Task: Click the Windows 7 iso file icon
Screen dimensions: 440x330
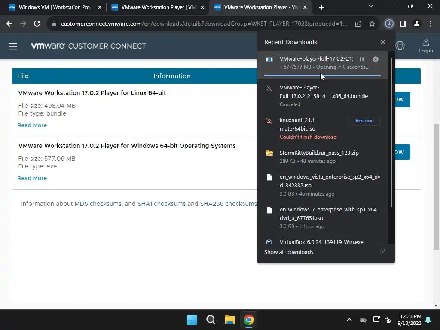Action: [x=269, y=210]
